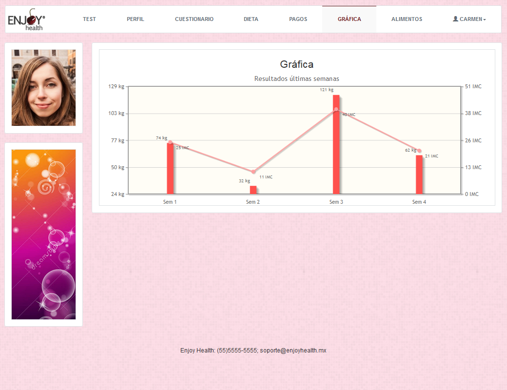Image resolution: width=507 pixels, height=390 pixels.
Task: Open the ALIMENTOS tab
Action: tap(407, 19)
